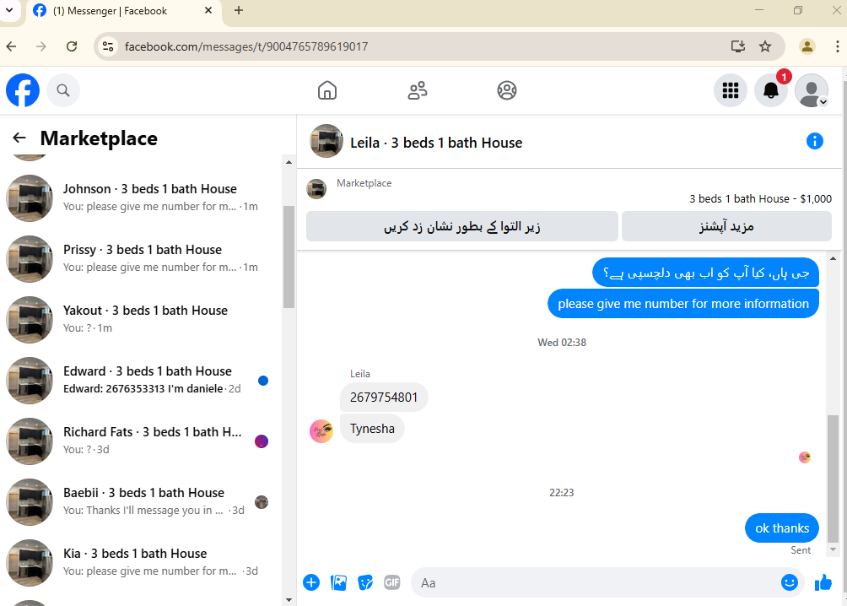Click the Leila chat header name

[x=436, y=143]
